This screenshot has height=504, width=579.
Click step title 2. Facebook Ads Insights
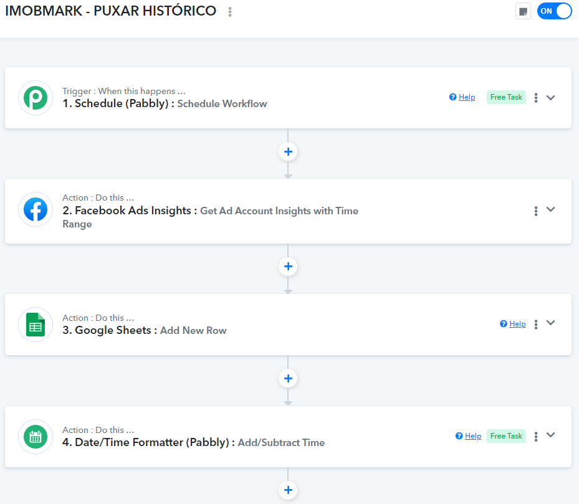(130, 211)
